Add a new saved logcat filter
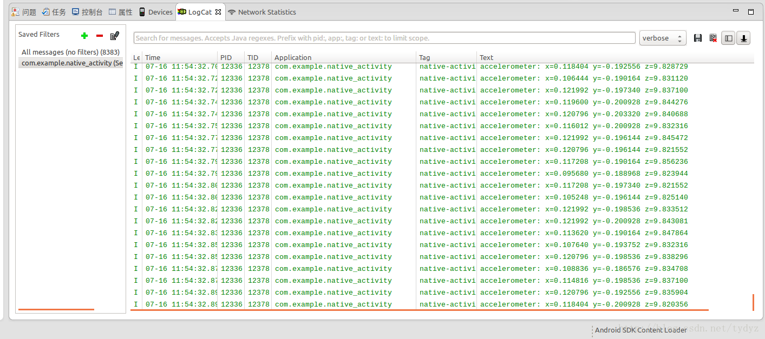This screenshot has height=339, width=765. click(84, 36)
